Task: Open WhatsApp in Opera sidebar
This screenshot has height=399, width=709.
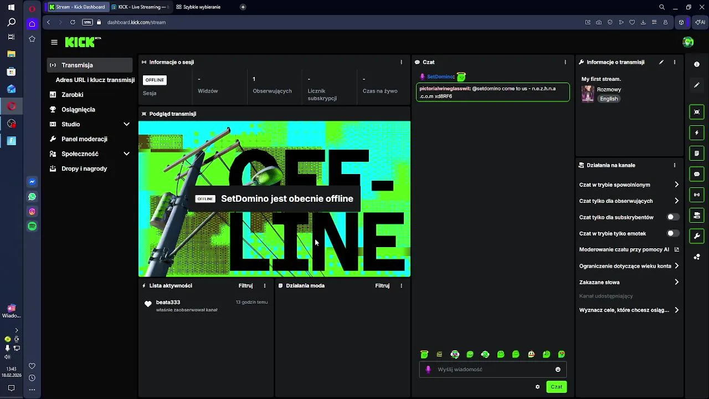Action: tap(32, 197)
